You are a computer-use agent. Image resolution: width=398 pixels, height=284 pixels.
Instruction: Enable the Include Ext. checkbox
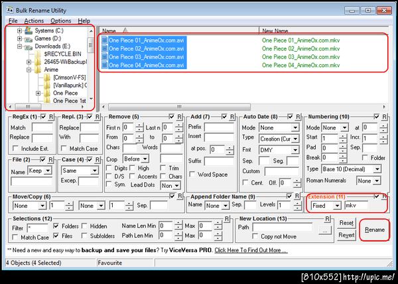pyautogui.click(x=16, y=148)
